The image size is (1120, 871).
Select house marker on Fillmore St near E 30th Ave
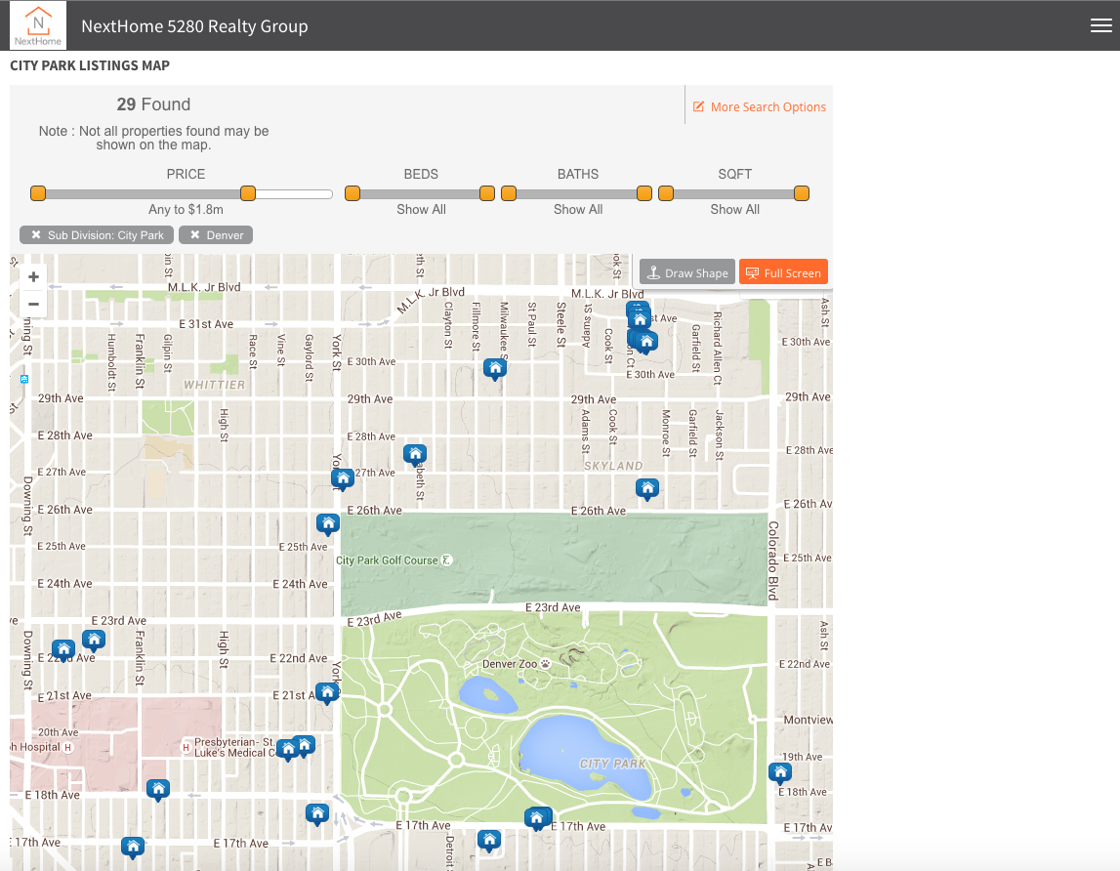click(x=495, y=368)
